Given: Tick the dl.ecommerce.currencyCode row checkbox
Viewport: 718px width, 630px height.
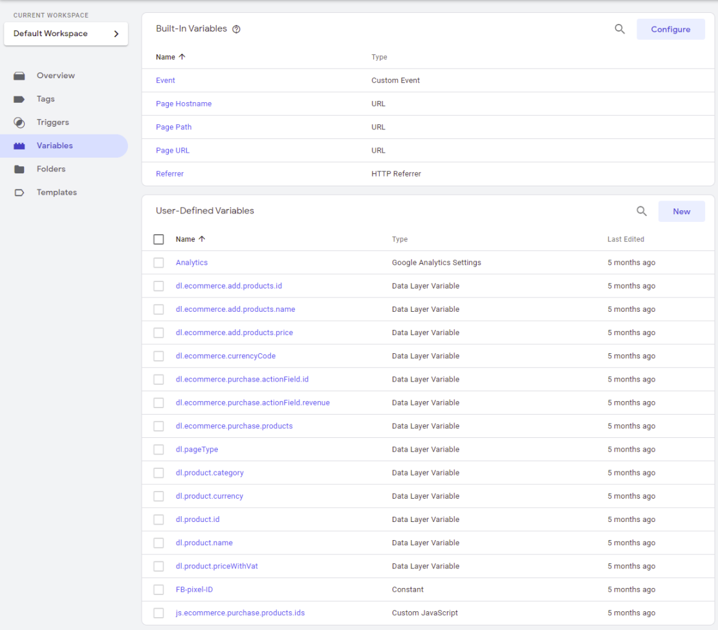Looking at the screenshot, I should point(159,356).
